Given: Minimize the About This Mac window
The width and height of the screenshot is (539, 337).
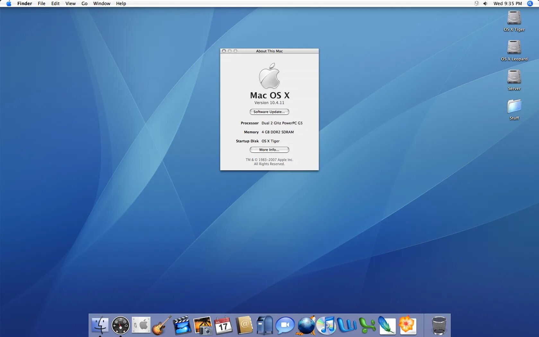Looking at the screenshot, I should coord(230,51).
